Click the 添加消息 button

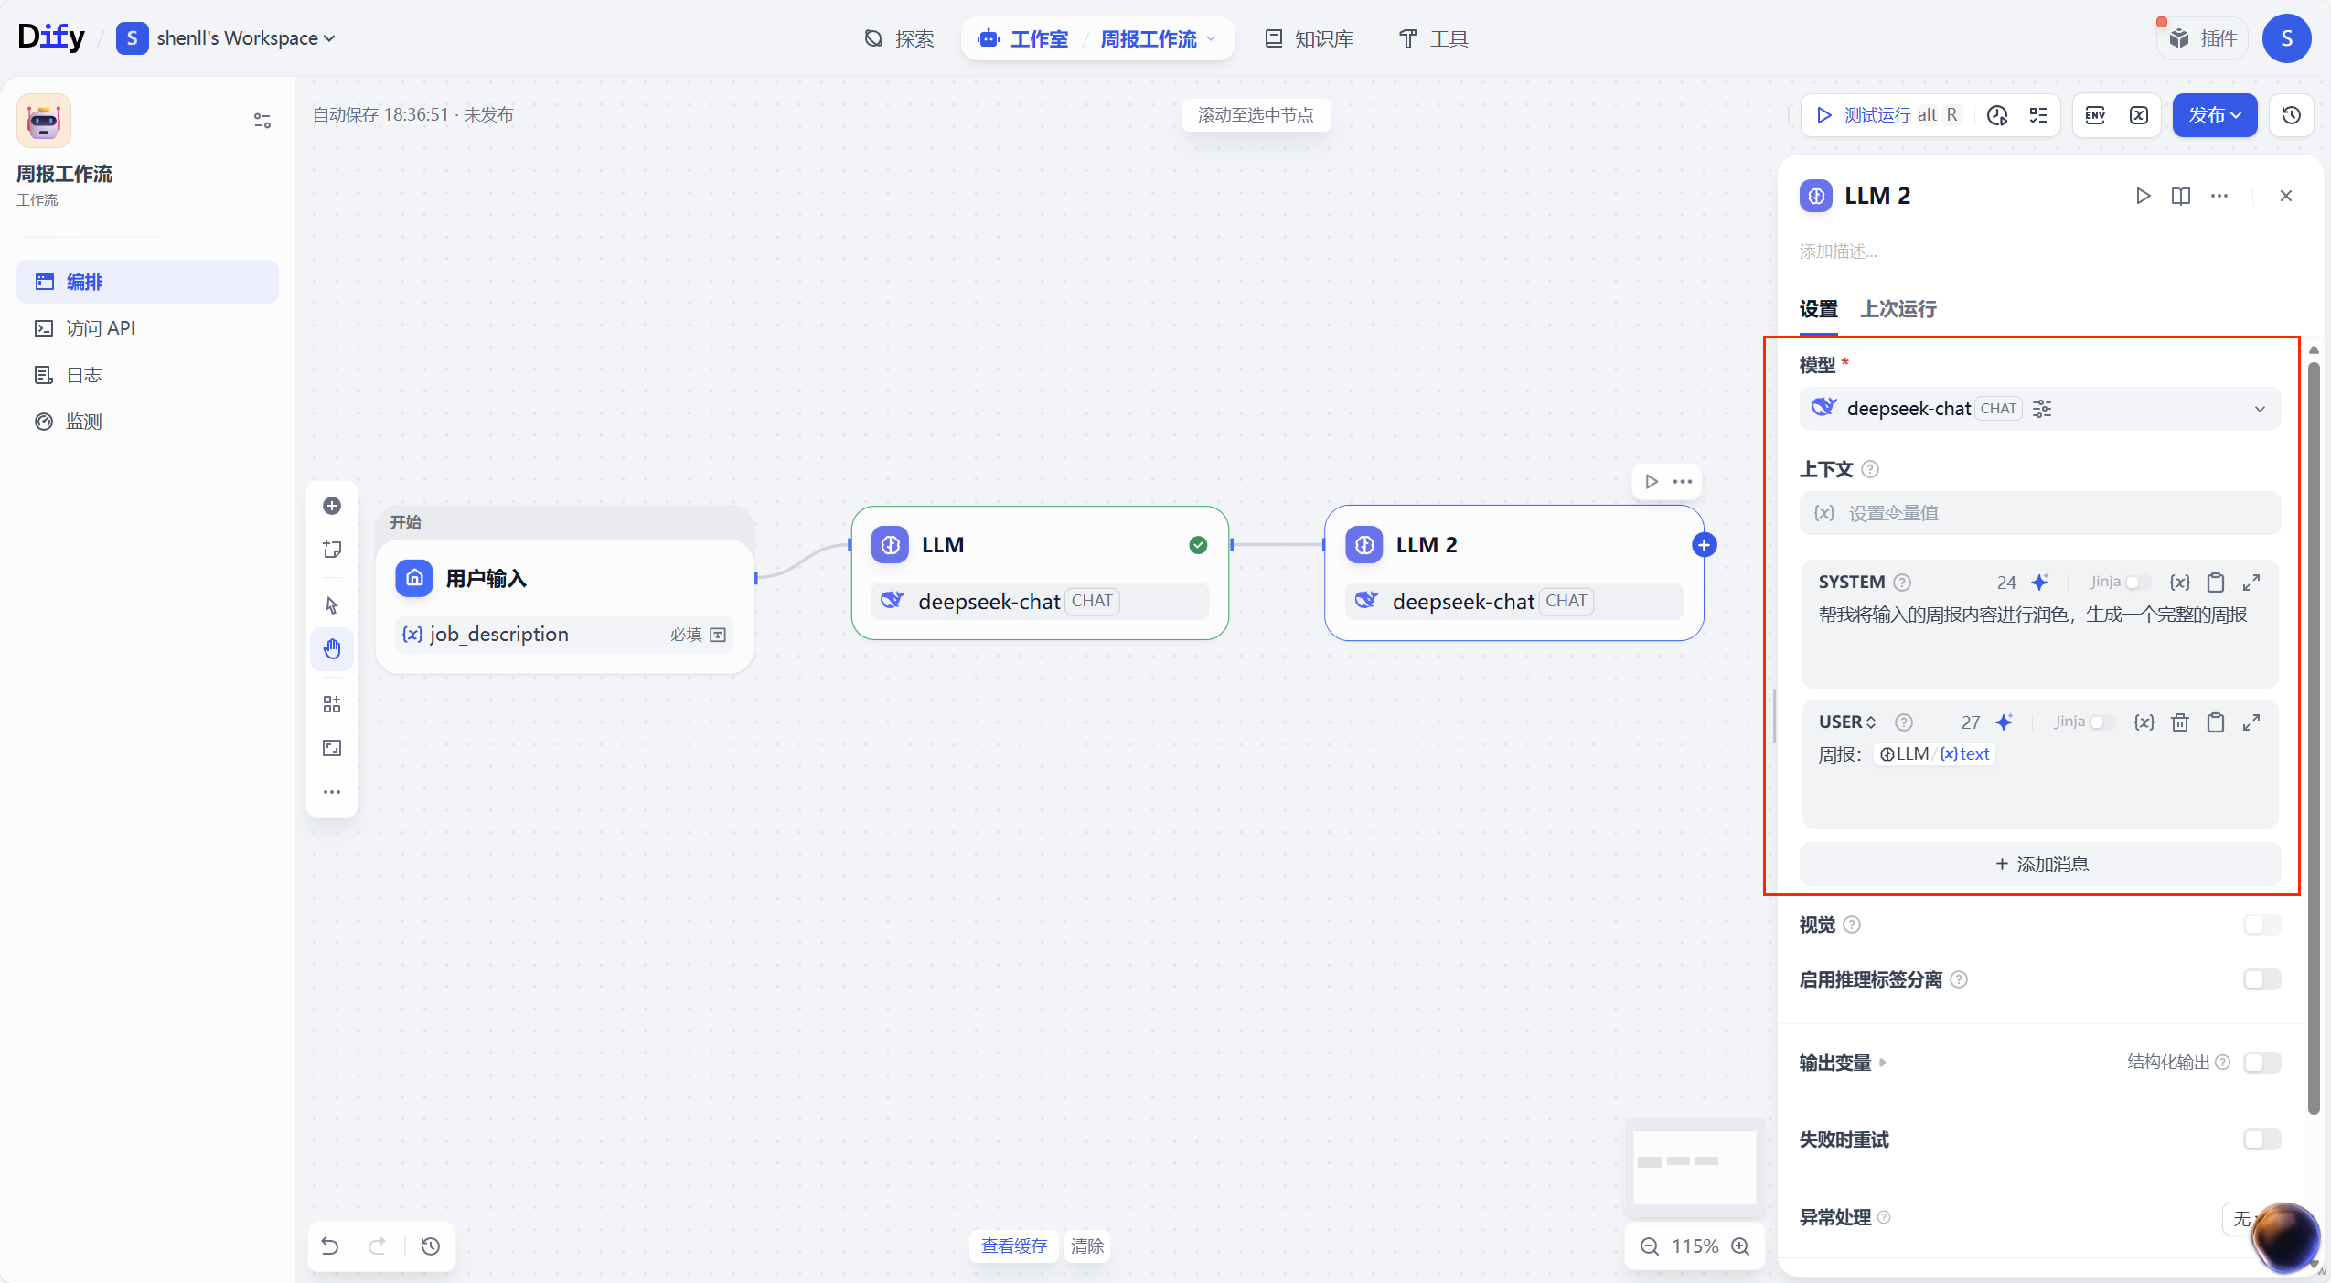coord(2040,864)
